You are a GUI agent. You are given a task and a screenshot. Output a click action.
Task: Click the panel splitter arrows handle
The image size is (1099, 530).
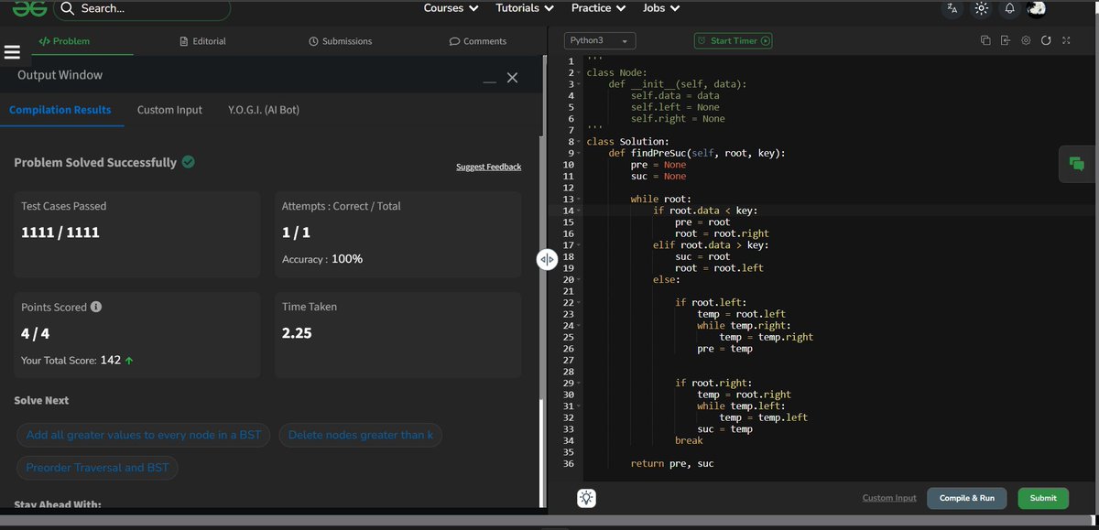point(547,260)
